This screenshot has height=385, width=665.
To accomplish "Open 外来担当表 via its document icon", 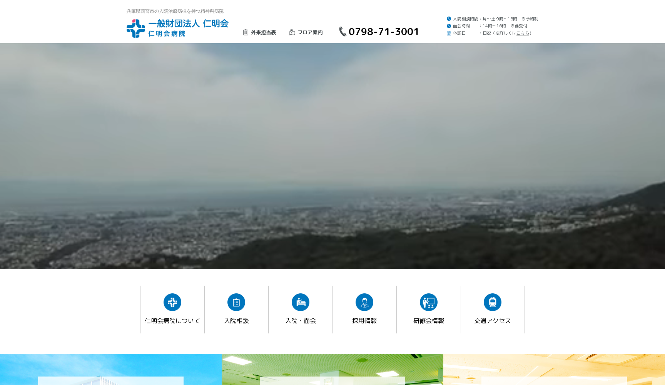I will click(245, 32).
